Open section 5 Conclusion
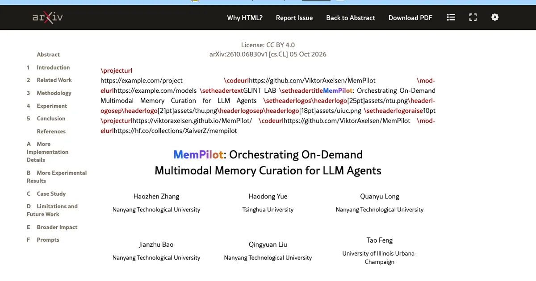 [x=46, y=118]
